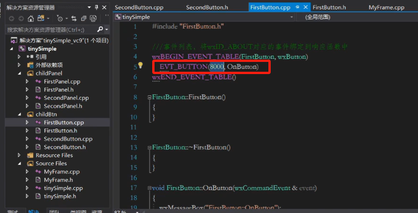
Task: Open the Solution Explorer toolbar overflow options
Action: (107, 17)
